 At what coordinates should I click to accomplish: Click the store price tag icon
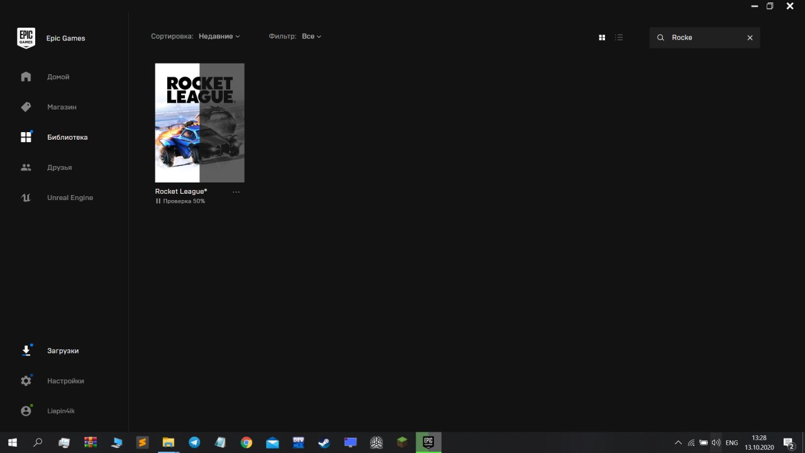coord(26,107)
